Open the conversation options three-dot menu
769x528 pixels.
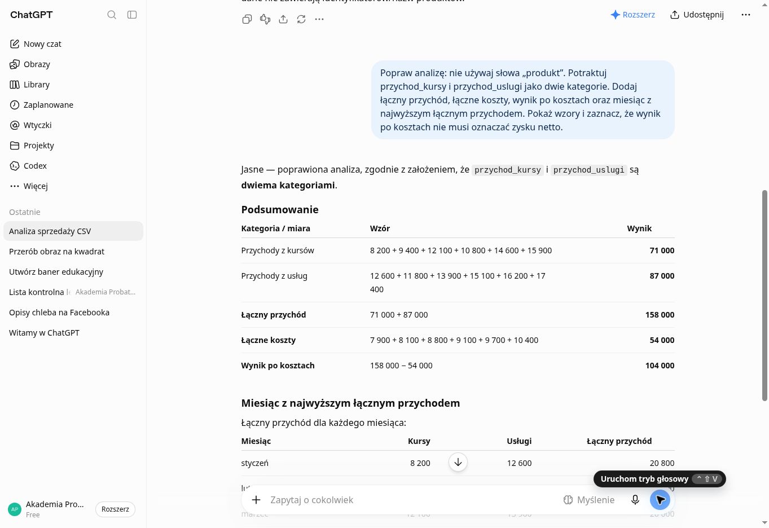[746, 15]
